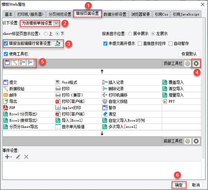Choose 居中展示 report position
The width and height of the screenshot is (208, 190).
[x=130, y=34]
